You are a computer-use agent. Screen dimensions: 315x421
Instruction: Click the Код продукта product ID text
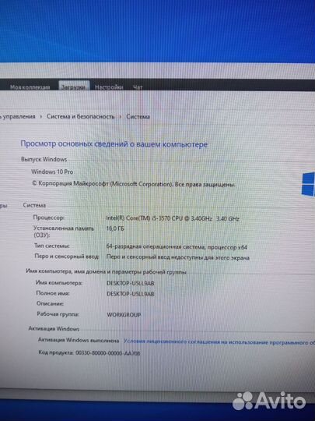pos(89,353)
